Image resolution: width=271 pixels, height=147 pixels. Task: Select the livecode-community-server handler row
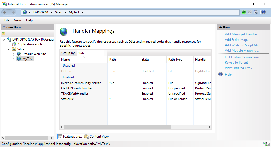click(x=81, y=83)
